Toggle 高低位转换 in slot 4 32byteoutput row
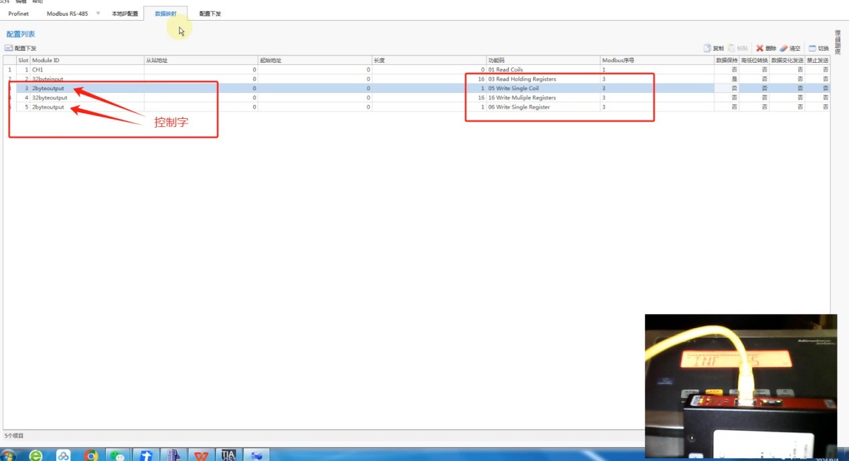 [754, 98]
